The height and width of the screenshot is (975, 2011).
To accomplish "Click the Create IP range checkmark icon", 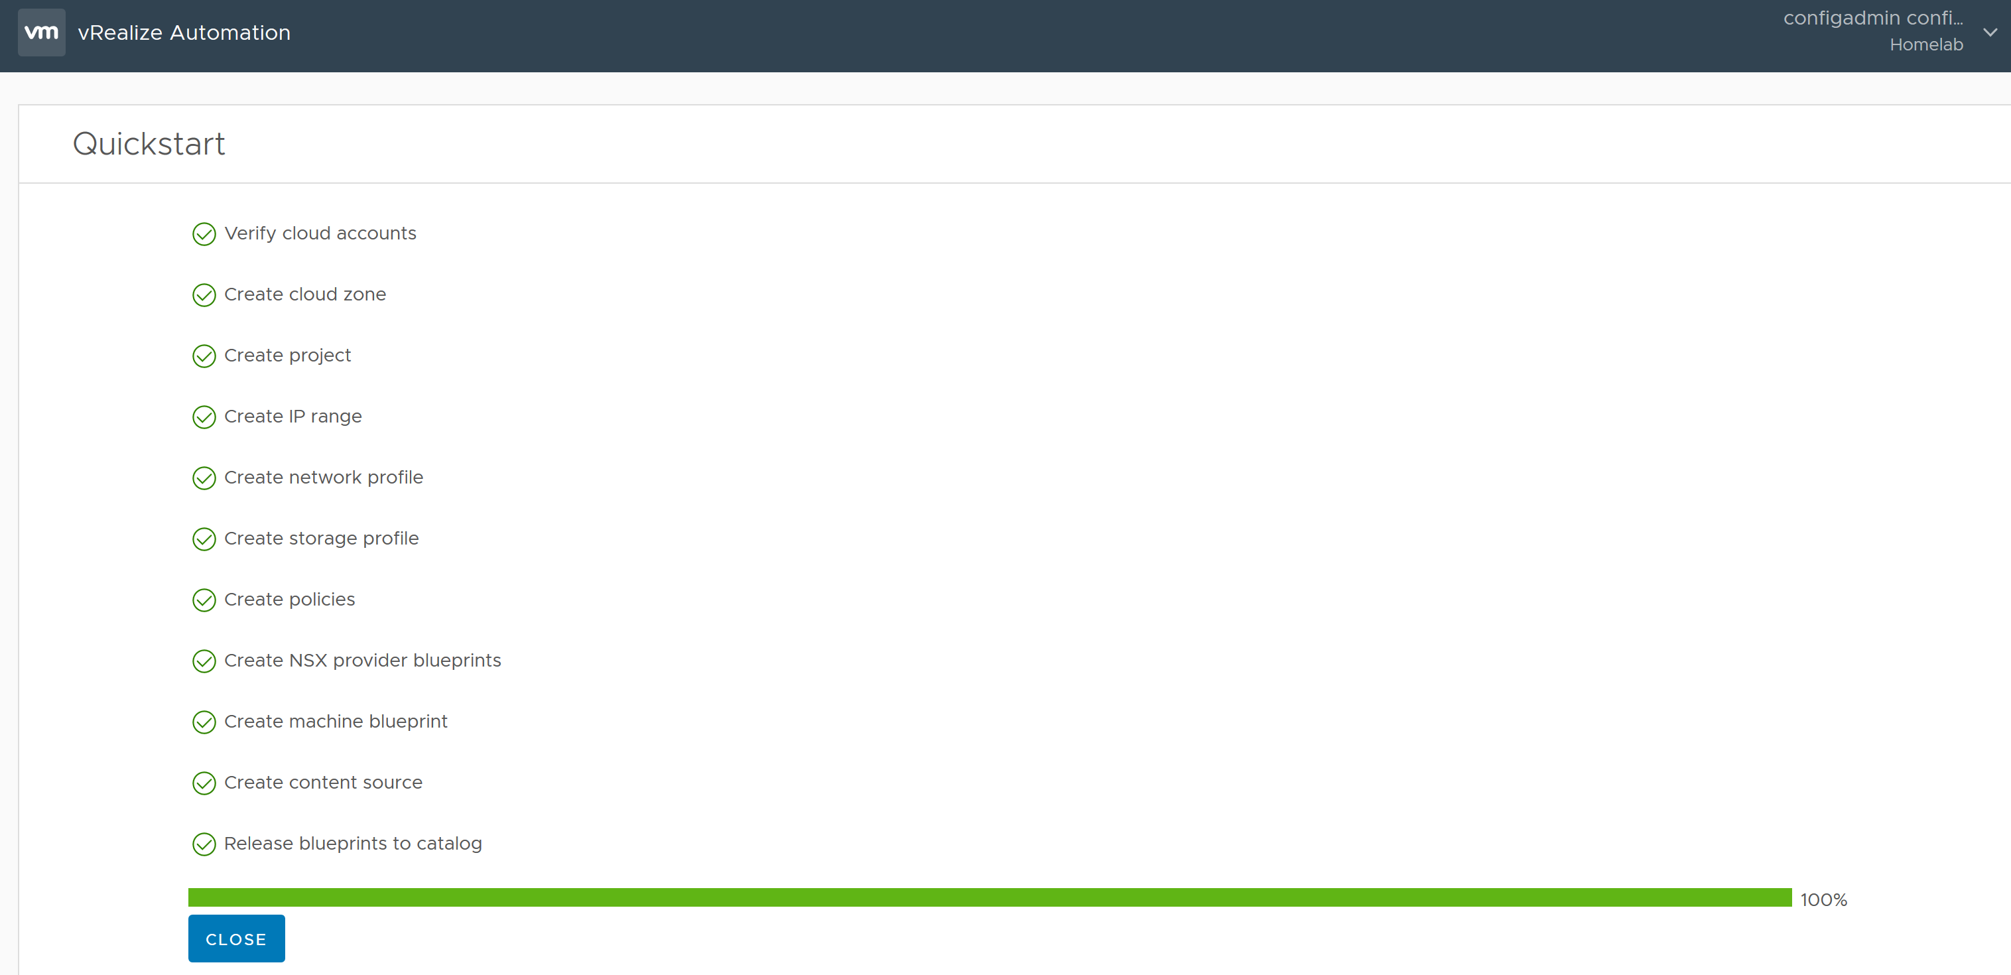I will pos(204,416).
